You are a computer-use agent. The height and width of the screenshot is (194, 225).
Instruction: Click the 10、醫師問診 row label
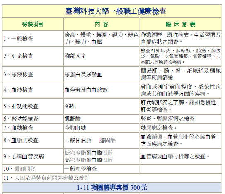coord(19,169)
